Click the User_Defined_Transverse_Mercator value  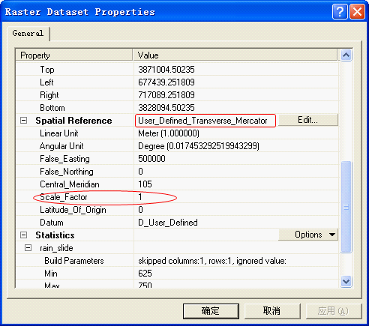(x=202, y=121)
